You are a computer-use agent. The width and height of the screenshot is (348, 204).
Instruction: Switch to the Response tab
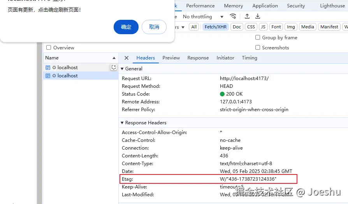click(198, 58)
